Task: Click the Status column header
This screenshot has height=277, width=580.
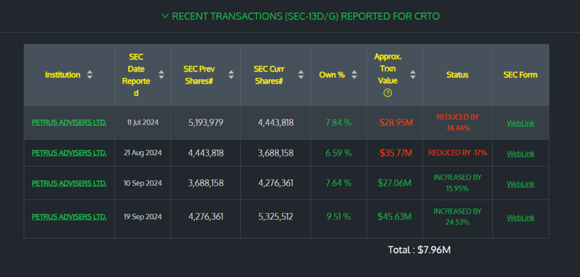Action: 457,75
